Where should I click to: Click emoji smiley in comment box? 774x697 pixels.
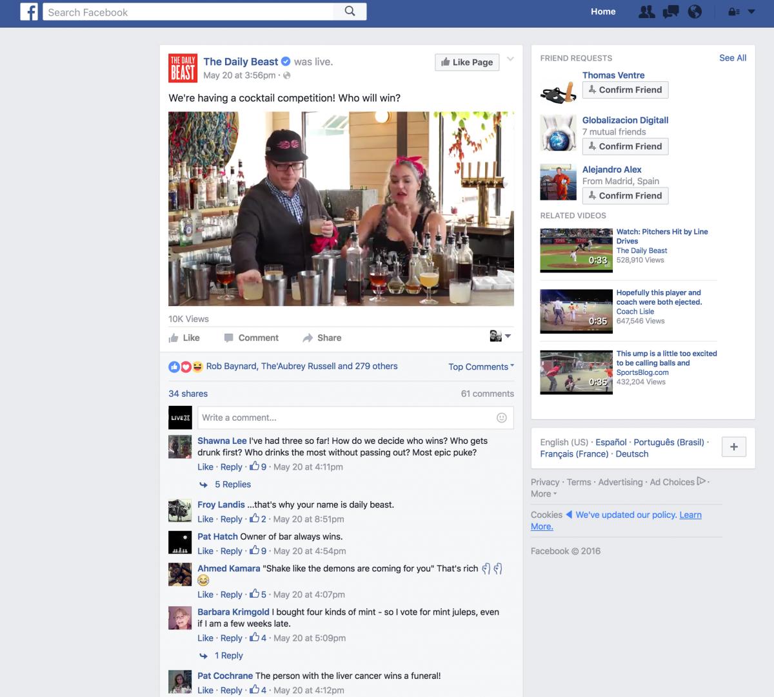(x=501, y=417)
